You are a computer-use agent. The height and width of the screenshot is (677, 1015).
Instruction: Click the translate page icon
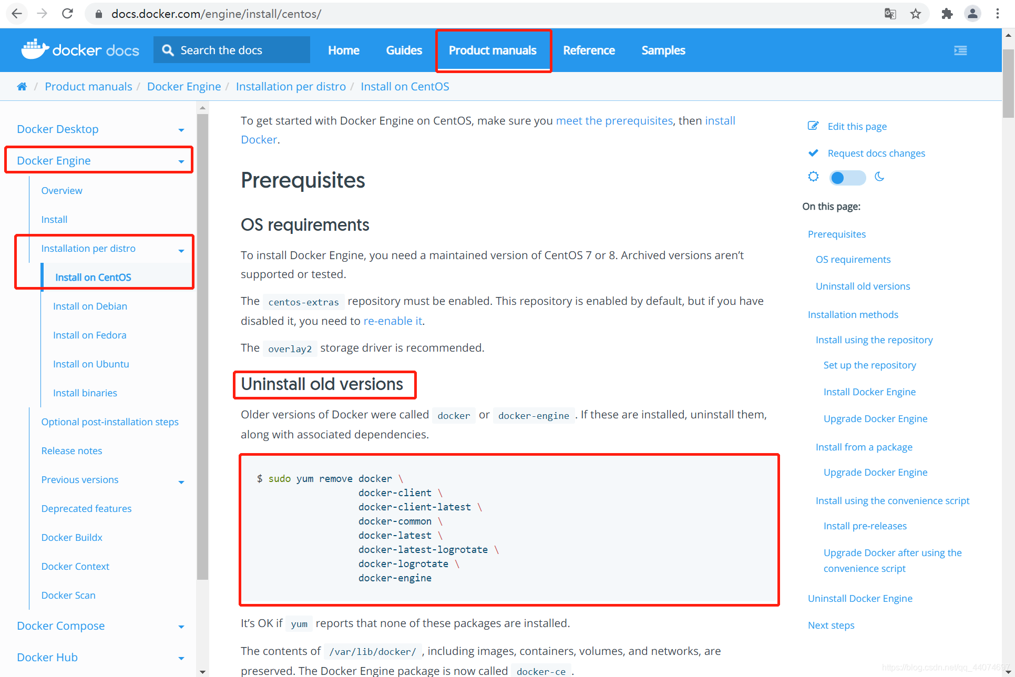[890, 14]
